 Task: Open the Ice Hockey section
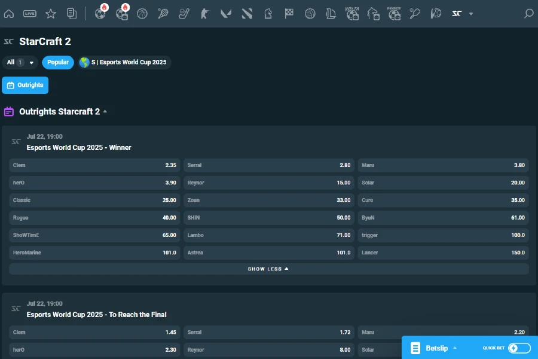coord(184,13)
